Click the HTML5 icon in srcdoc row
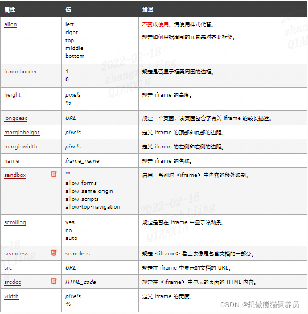This screenshot has height=314, width=308. click(x=54, y=282)
